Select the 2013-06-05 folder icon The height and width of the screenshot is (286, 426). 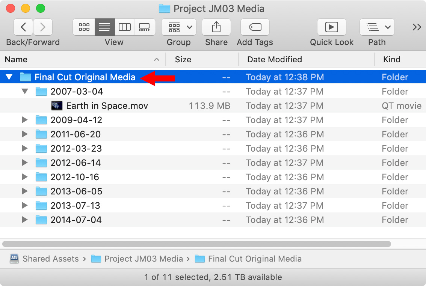[x=41, y=191]
